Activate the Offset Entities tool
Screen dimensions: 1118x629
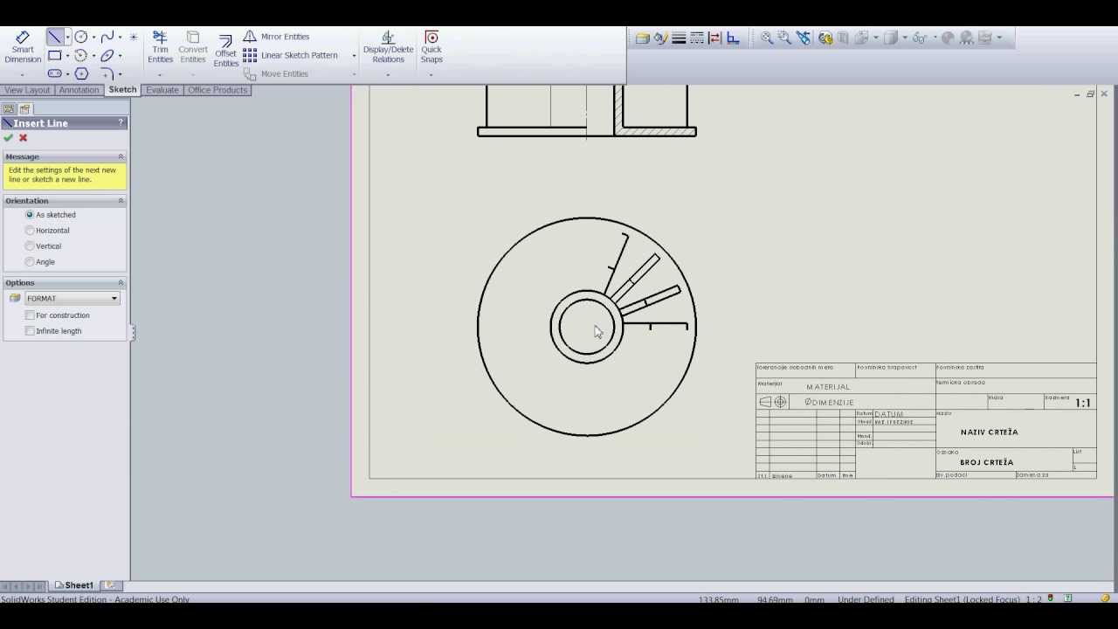(x=225, y=51)
